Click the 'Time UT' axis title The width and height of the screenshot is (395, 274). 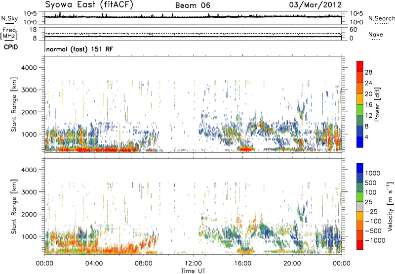point(193,271)
